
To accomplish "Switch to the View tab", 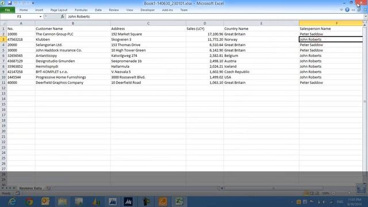I will click(129, 10).
